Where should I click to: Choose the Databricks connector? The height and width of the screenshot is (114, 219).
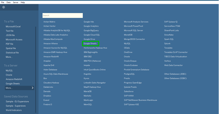48,87
